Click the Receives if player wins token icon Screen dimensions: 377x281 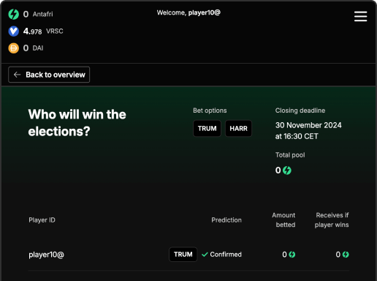tap(346, 255)
